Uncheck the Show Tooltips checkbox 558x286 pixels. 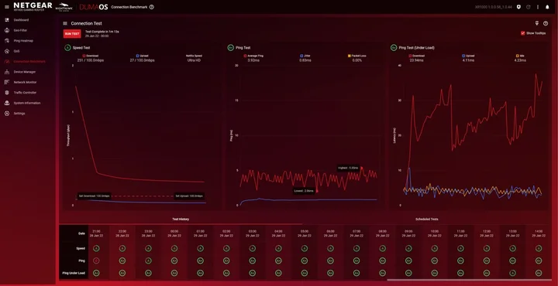pos(523,33)
